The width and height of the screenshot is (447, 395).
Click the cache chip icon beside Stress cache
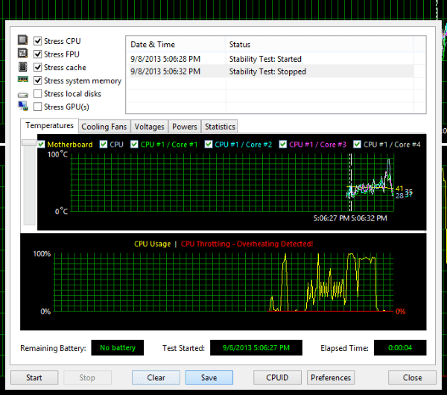click(23, 67)
